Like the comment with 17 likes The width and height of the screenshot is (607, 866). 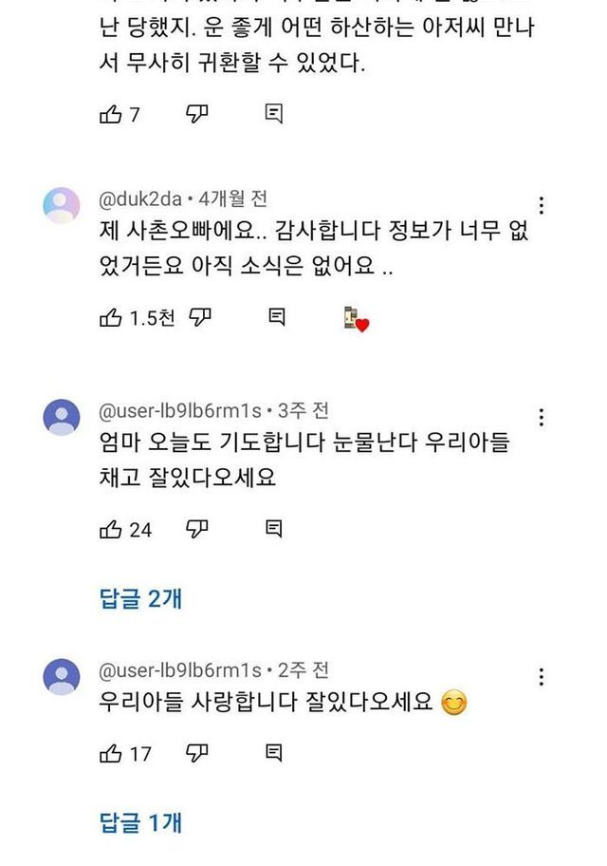110,754
